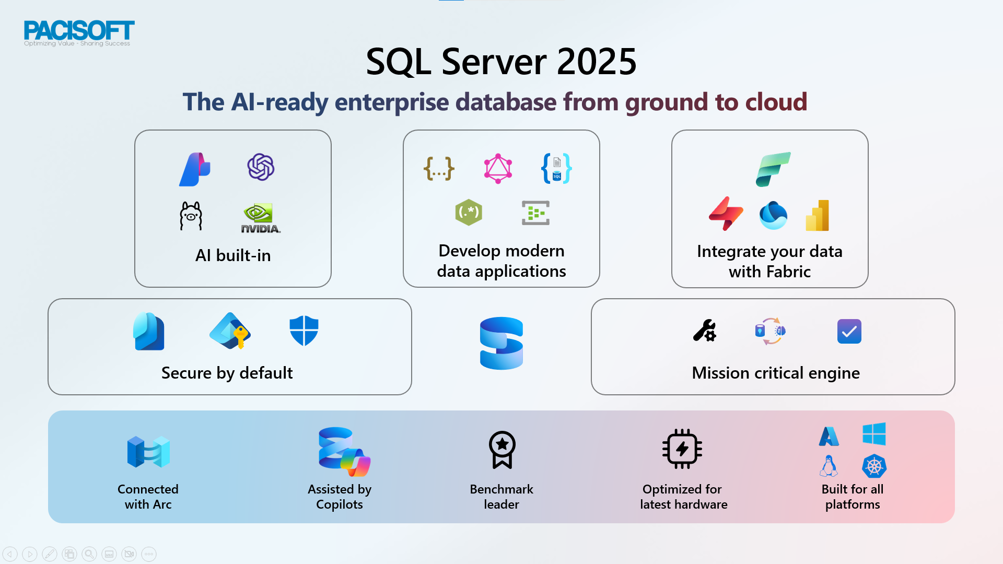Click the blue Defender shield icon
Image resolution: width=1003 pixels, height=564 pixels.
coord(304,331)
